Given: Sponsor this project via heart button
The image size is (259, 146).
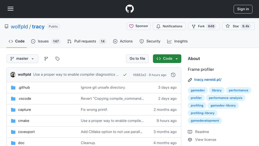Looking at the screenshot, I should coord(139,26).
